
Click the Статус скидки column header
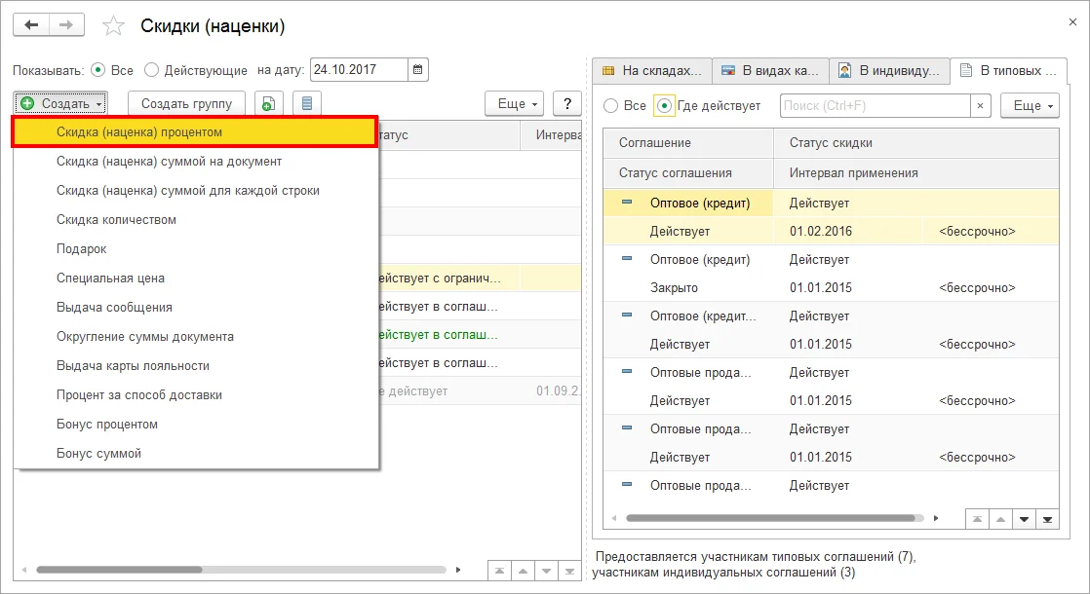916,142
